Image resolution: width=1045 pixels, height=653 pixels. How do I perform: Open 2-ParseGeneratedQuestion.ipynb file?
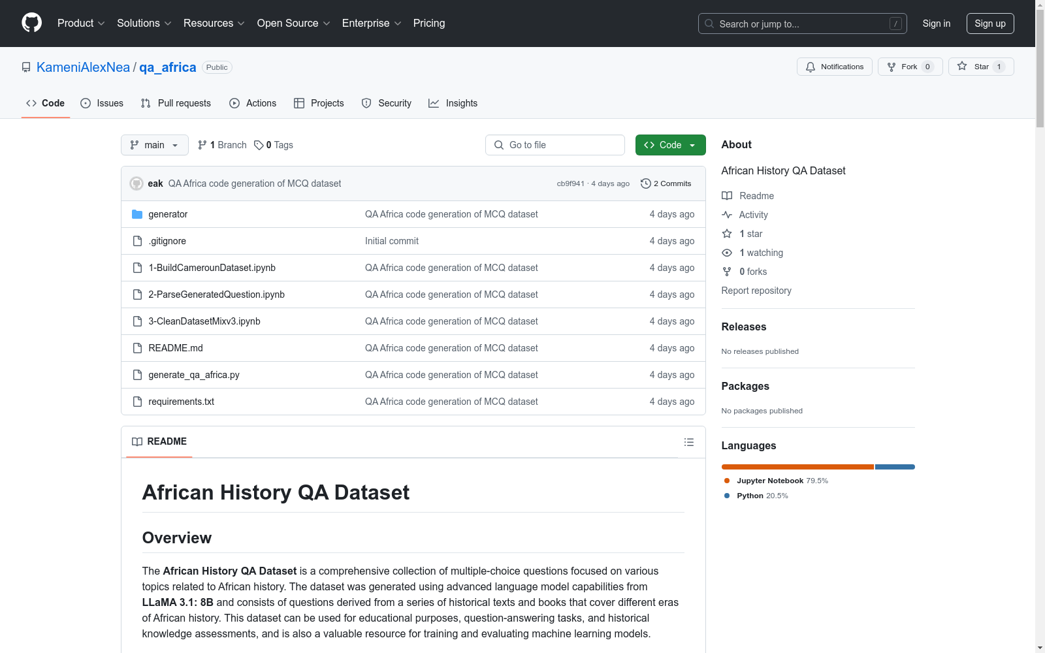216,295
